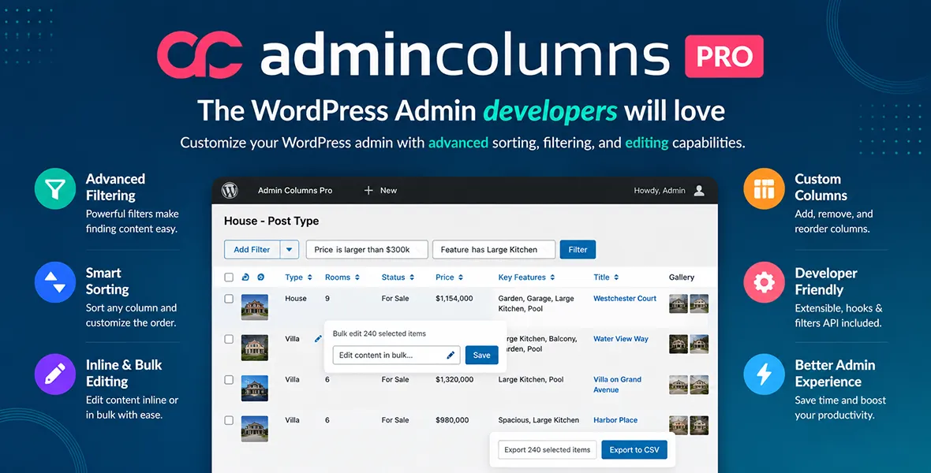This screenshot has width=931, height=473.
Task: Click the $1,320,000 price cell
Action: [454, 379]
